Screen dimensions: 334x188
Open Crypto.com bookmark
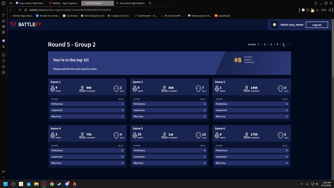pyautogui.click(x=119, y=16)
